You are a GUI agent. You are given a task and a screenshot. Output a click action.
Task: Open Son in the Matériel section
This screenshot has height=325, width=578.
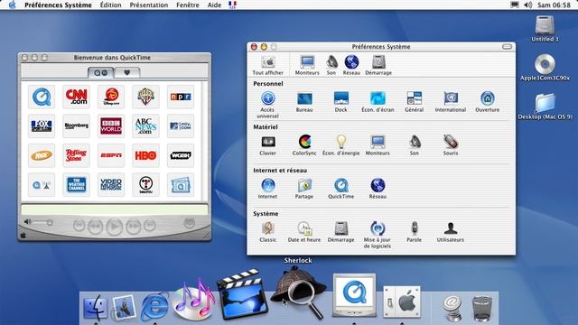pos(415,145)
